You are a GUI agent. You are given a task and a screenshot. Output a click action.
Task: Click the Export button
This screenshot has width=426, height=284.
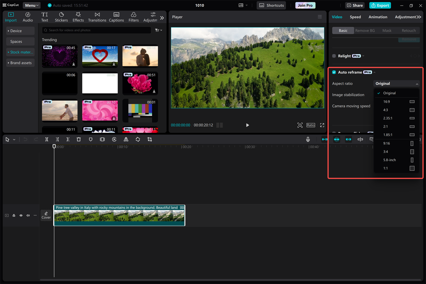click(380, 5)
